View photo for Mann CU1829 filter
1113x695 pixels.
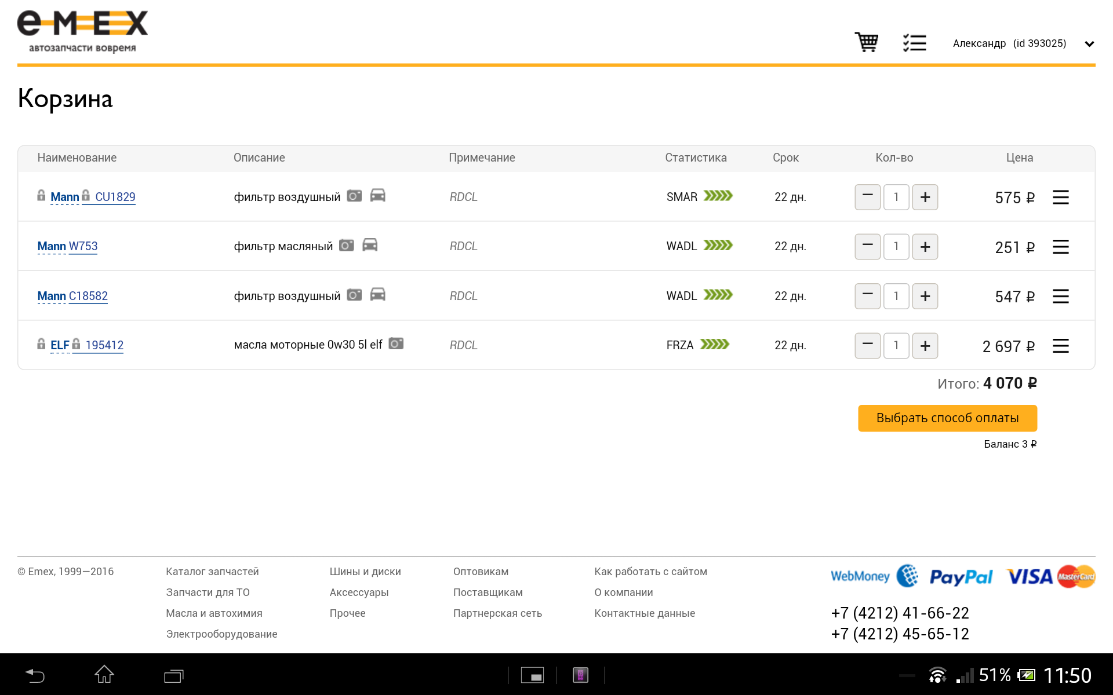[354, 196]
